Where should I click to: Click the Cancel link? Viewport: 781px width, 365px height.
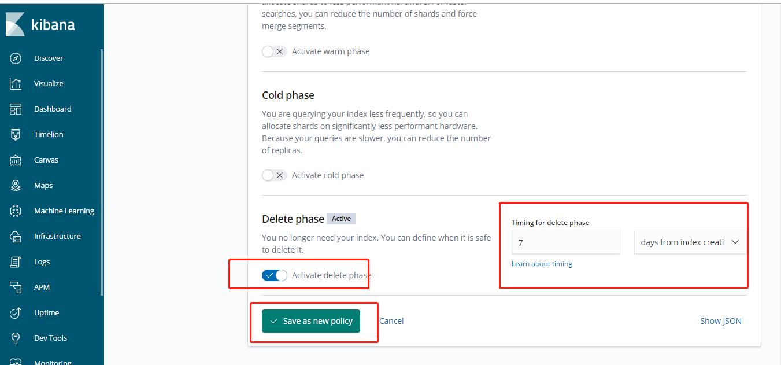(391, 321)
